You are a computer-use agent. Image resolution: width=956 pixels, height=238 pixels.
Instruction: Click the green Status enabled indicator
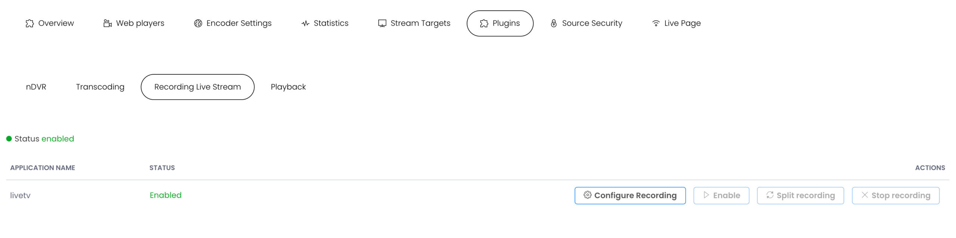point(9,139)
